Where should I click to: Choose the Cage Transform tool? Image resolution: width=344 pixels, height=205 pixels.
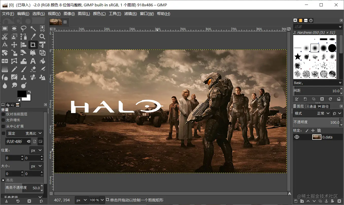coord(14,61)
